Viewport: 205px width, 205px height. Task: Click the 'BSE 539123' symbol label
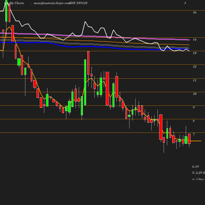78,3
